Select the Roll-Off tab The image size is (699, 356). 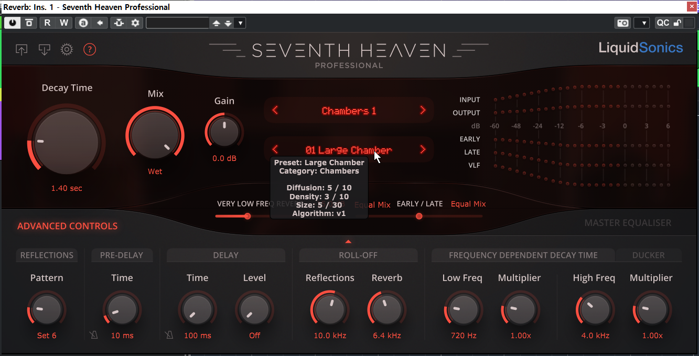(x=358, y=255)
